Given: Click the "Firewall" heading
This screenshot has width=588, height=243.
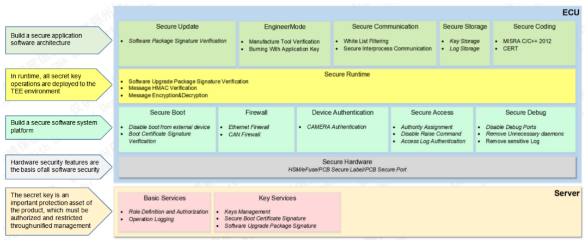Looking at the screenshot, I should pos(256,113).
